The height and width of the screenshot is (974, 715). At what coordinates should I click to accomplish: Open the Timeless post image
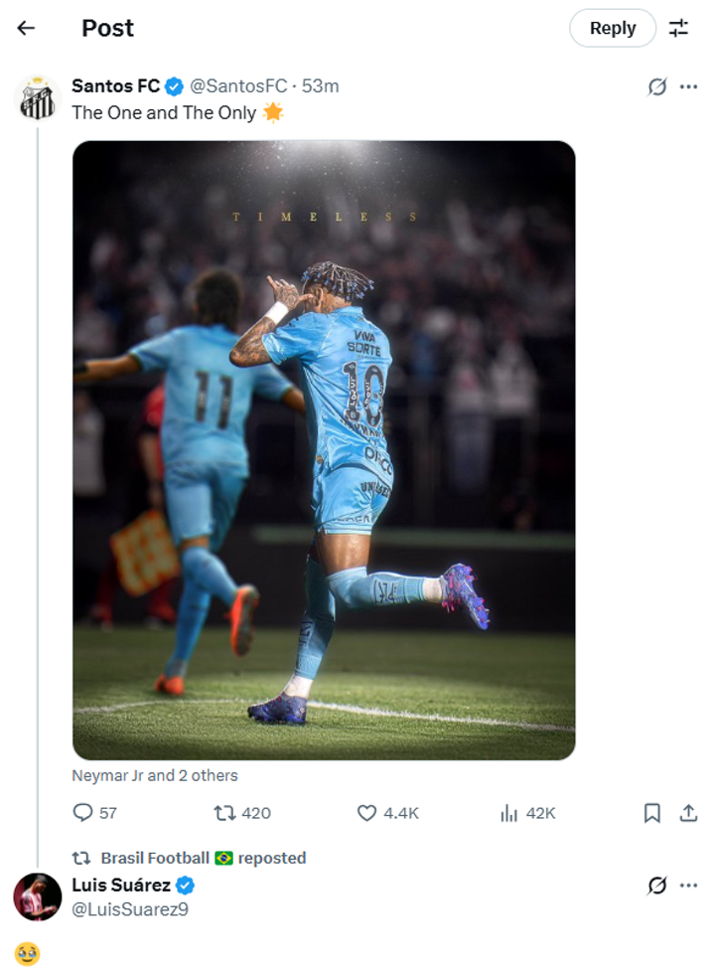click(324, 450)
